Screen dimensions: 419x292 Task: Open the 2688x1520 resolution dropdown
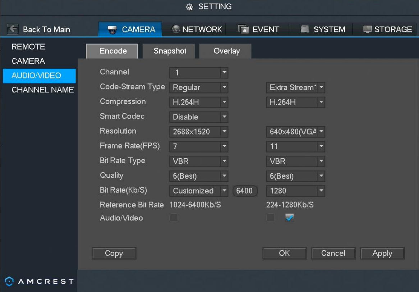point(199,132)
